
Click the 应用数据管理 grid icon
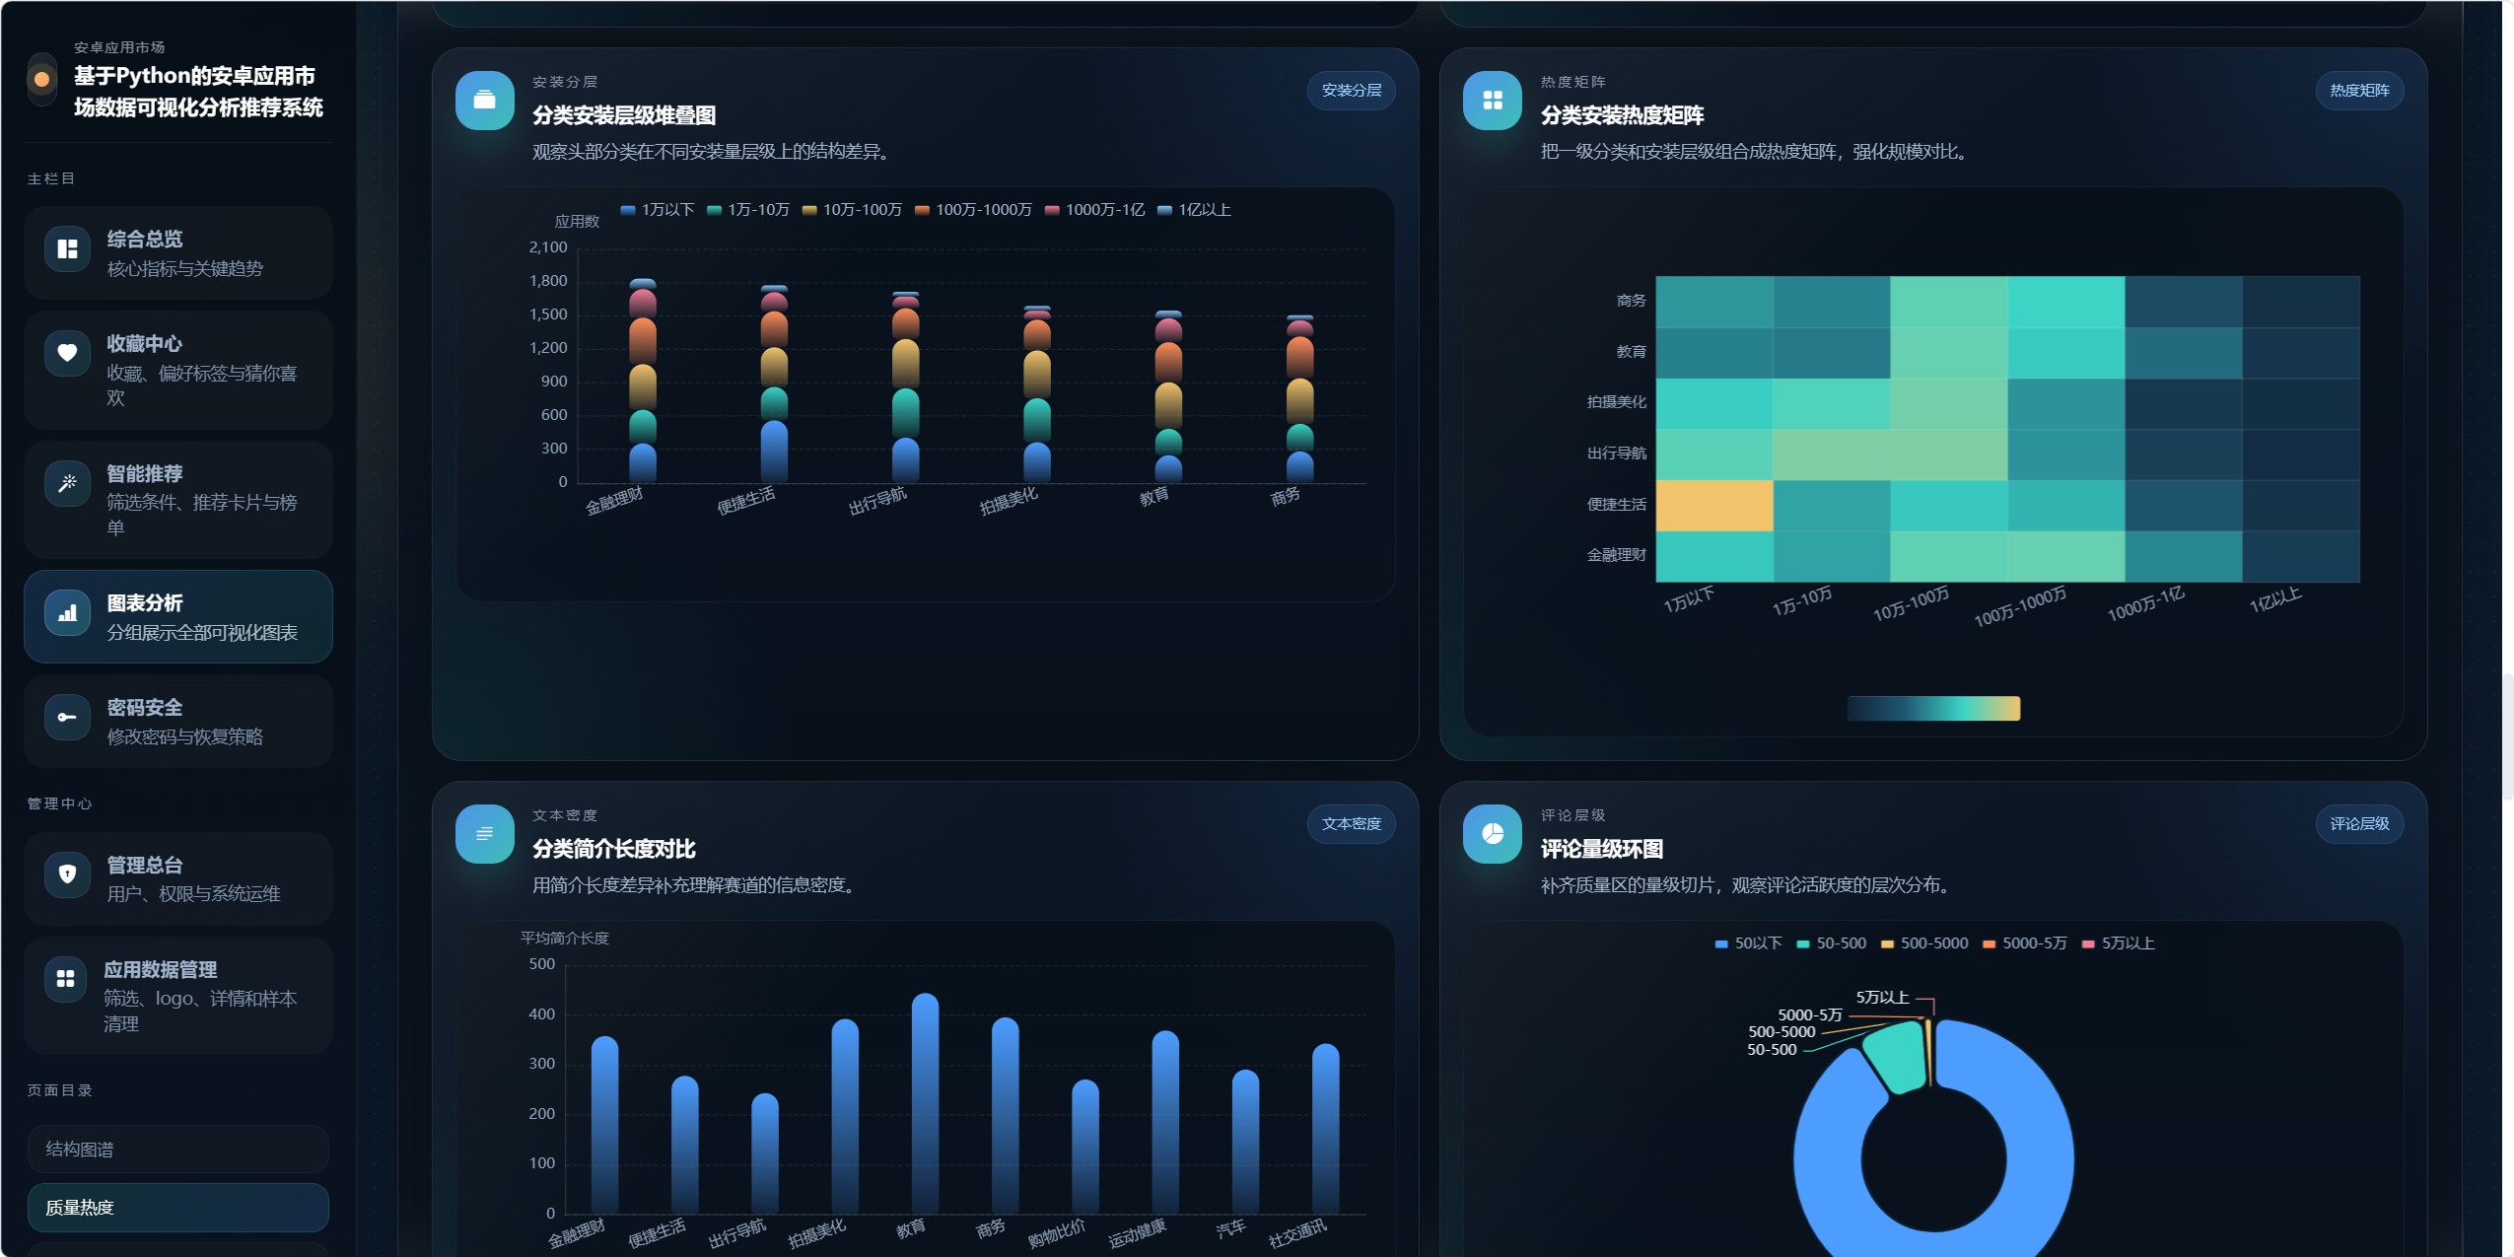[66, 978]
